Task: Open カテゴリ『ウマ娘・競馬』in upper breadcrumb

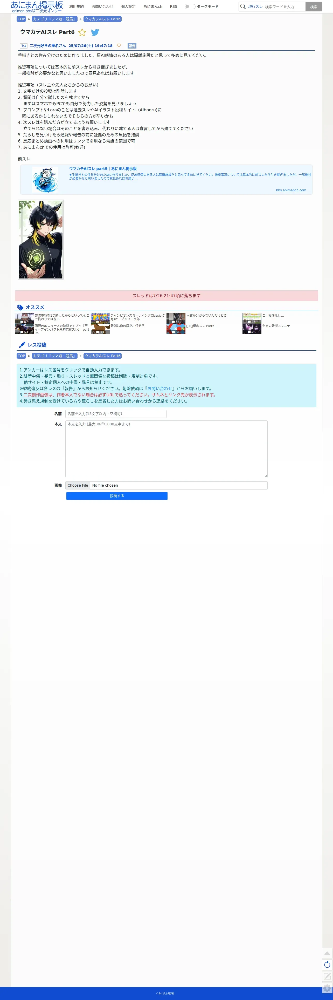Action: click(x=55, y=19)
